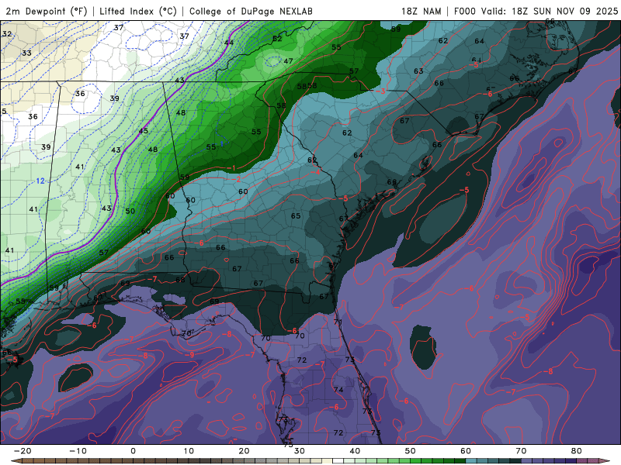Click the dewpoint value 32 on the map
This screenshot has height=465, width=621.
pyautogui.click(x=7, y=34)
